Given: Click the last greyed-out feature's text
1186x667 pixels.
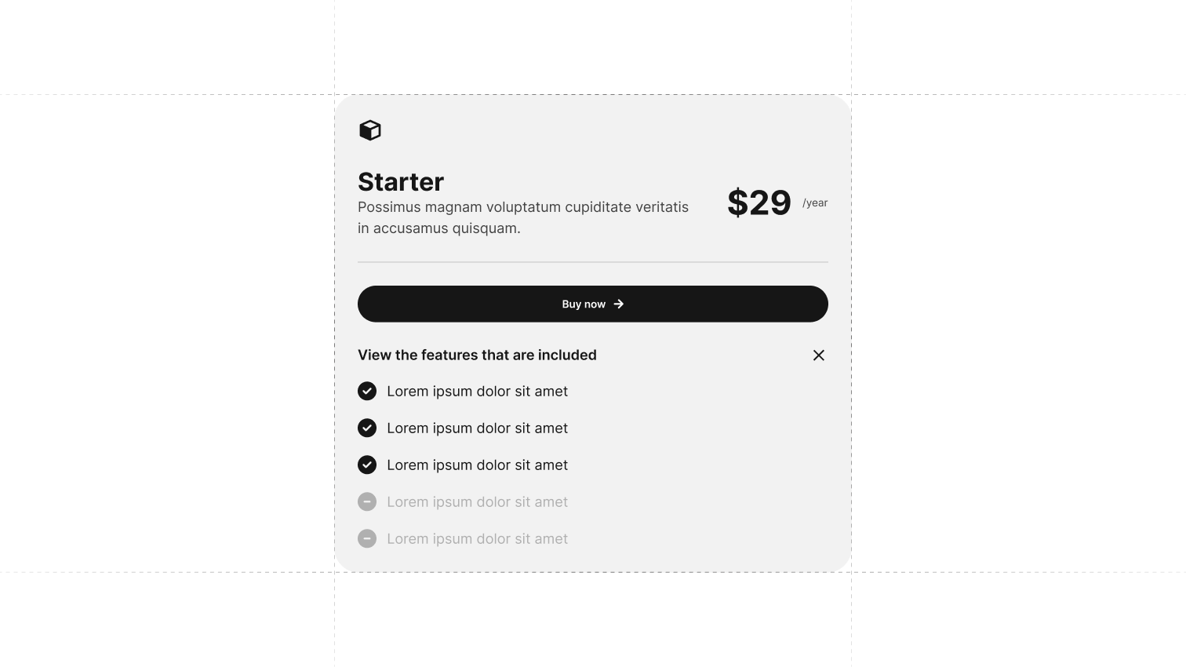Looking at the screenshot, I should pos(477,539).
